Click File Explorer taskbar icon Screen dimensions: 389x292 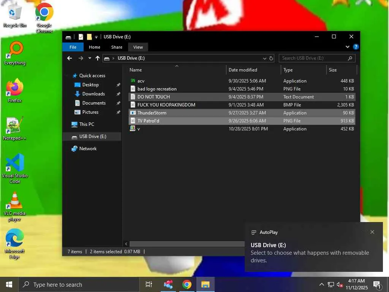point(206,284)
